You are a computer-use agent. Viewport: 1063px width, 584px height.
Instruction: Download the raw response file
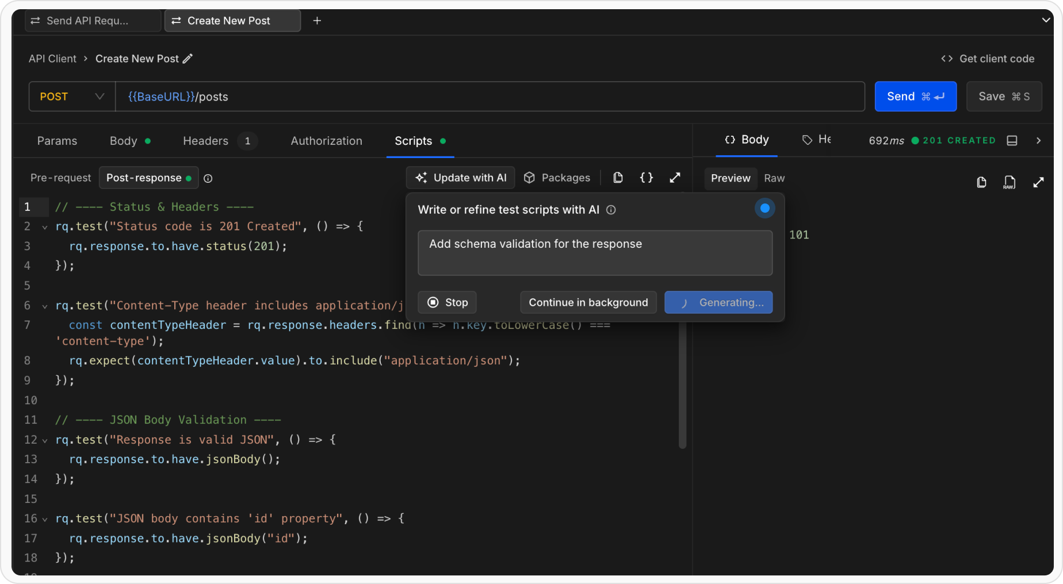pos(1010,182)
